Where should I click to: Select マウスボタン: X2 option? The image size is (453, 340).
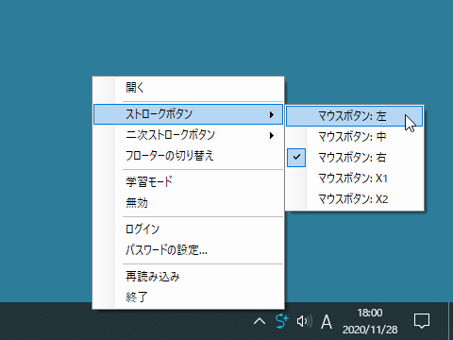point(355,199)
